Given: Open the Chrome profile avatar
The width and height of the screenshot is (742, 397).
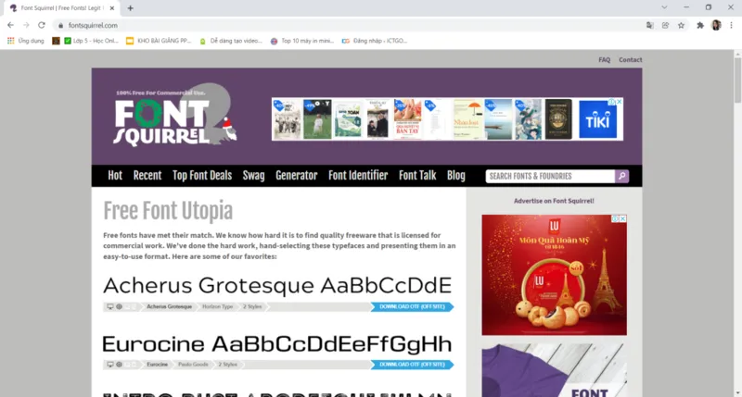Looking at the screenshot, I should pos(716,25).
